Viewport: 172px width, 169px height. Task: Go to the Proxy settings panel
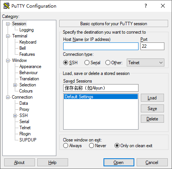tap(24, 109)
